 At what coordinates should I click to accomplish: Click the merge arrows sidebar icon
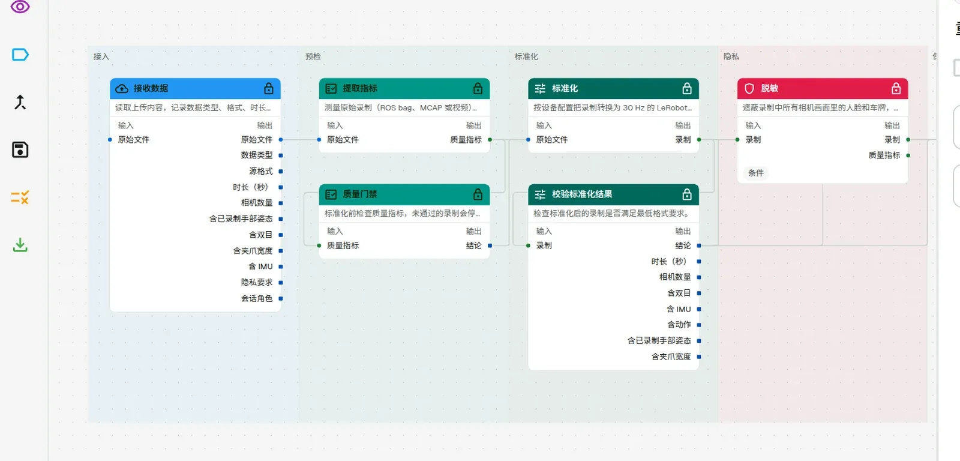click(20, 102)
